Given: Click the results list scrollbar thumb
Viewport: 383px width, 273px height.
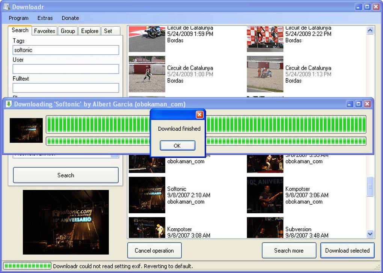Looking at the screenshot, I should click(370, 187).
